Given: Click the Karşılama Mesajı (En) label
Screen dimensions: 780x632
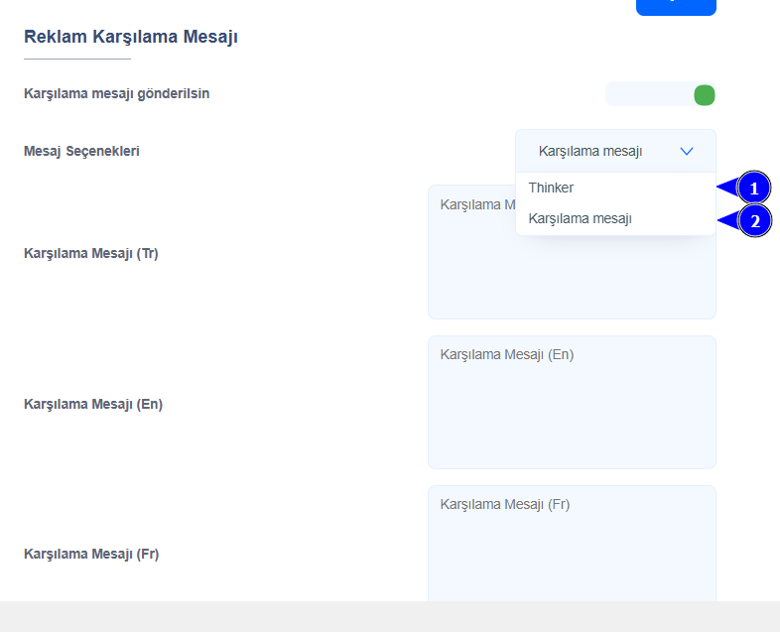Looking at the screenshot, I should (93, 404).
